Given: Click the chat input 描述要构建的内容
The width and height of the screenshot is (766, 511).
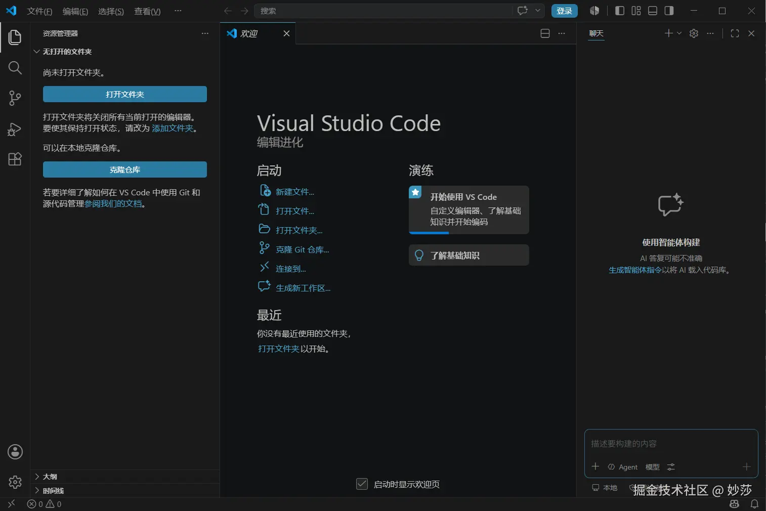Looking at the screenshot, I should pos(671,444).
